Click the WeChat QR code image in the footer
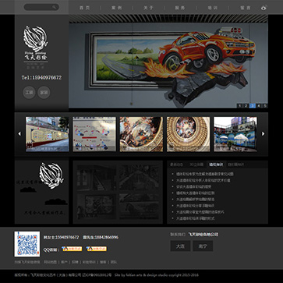 pos(27,244)
